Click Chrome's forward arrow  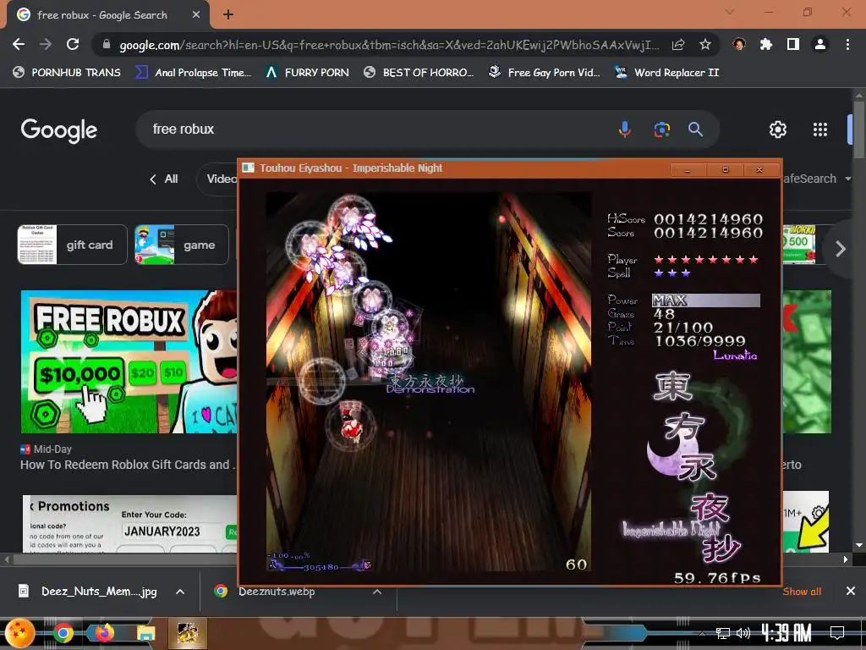click(46, 44)
